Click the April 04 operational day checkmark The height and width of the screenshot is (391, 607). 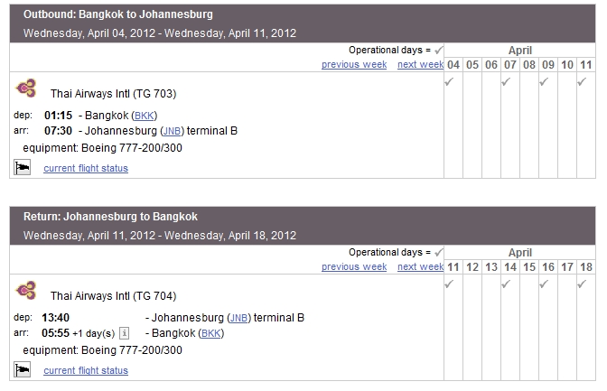tap(449, 81)
